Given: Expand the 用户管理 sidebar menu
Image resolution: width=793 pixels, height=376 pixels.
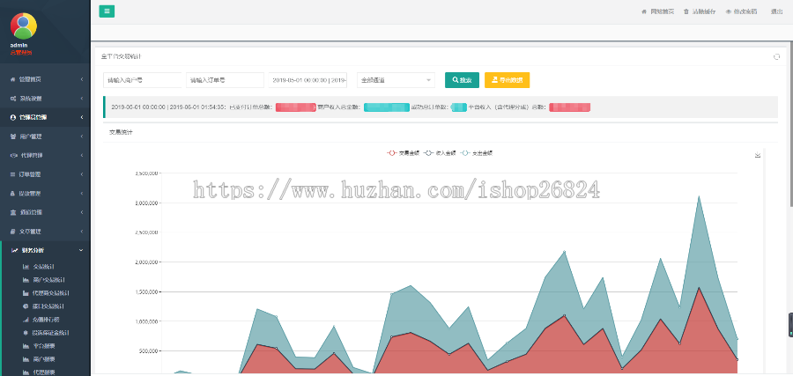Looking at the screenshot, I should [x=45, y=136].
